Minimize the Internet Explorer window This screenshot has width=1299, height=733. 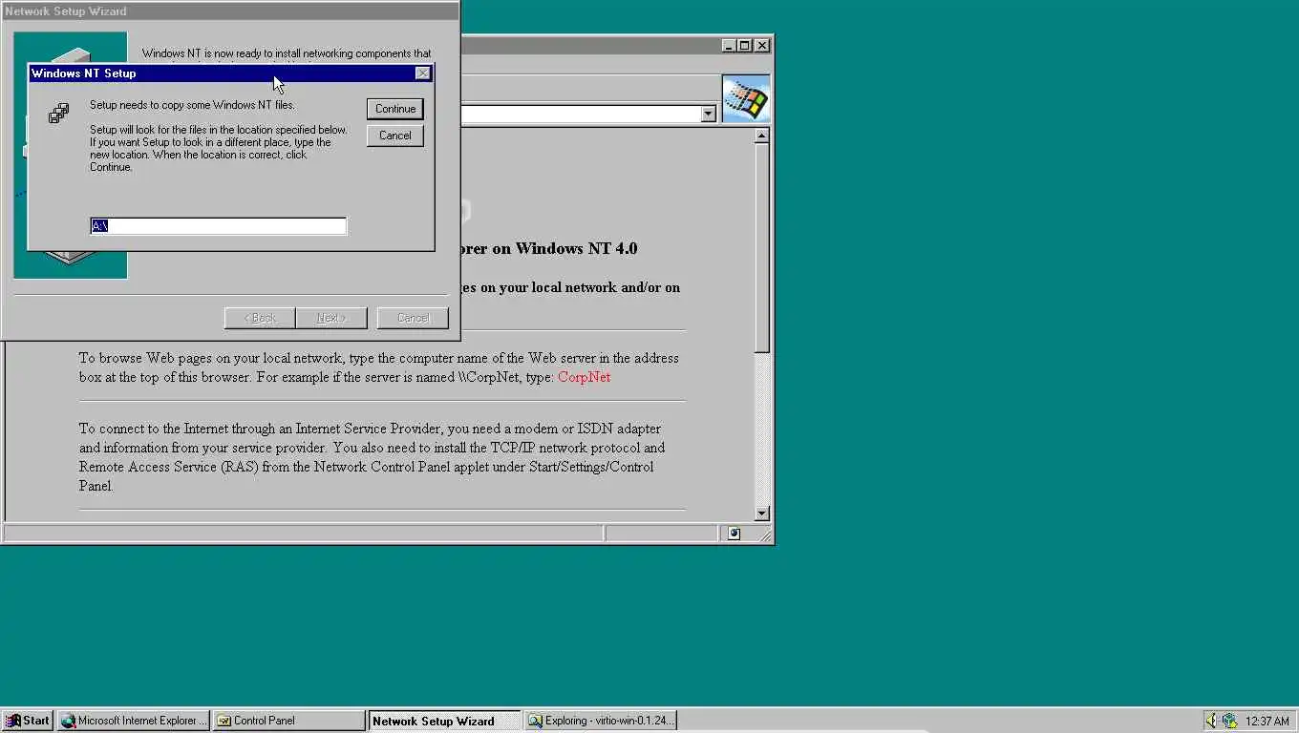730,45
